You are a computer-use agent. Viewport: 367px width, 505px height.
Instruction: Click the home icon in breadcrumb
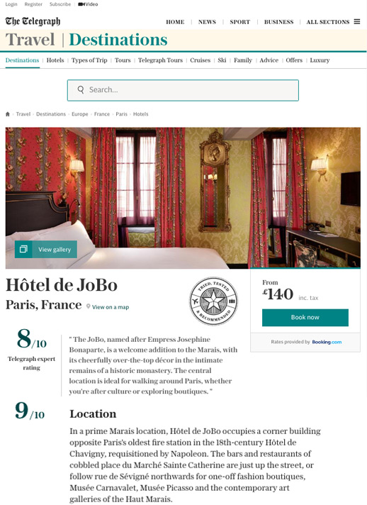(8, 114)
